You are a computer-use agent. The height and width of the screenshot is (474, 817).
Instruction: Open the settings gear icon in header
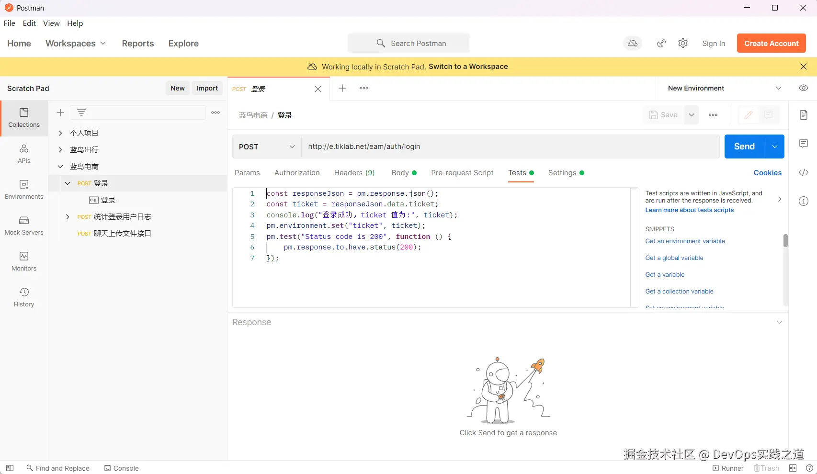[683, 44]
